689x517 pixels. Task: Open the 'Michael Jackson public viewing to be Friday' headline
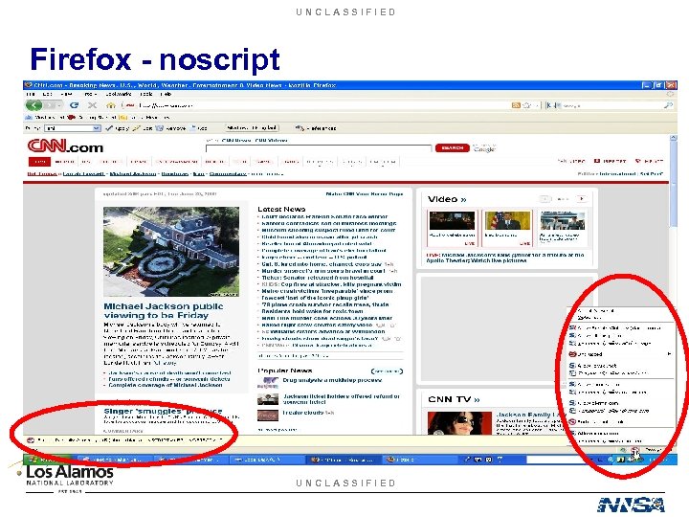pyautogui.click(x=164, y=311)
